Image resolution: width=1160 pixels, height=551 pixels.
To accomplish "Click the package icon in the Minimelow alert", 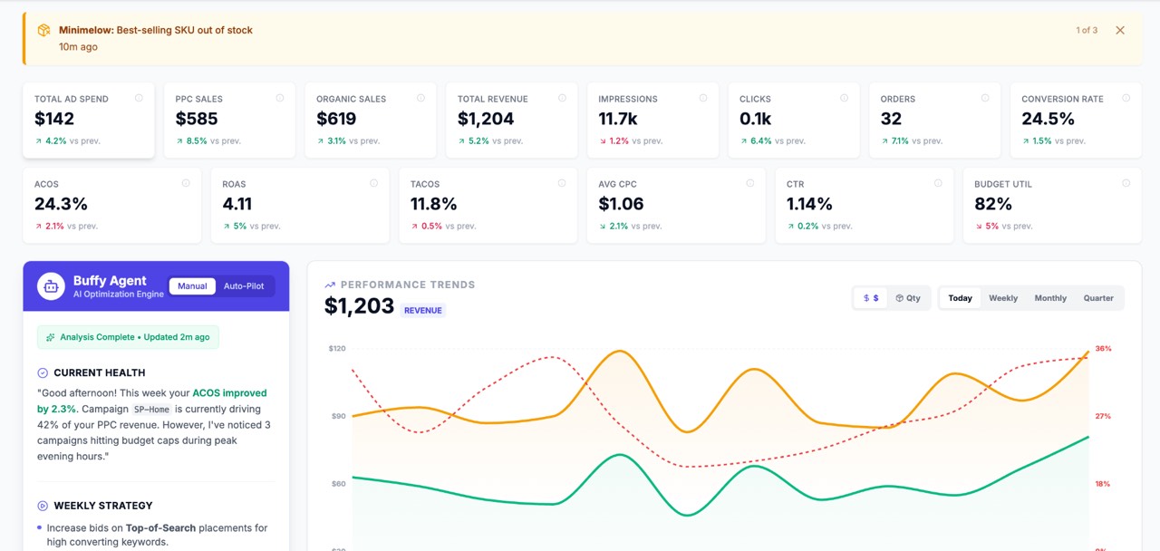I will [x=43, y=30].
